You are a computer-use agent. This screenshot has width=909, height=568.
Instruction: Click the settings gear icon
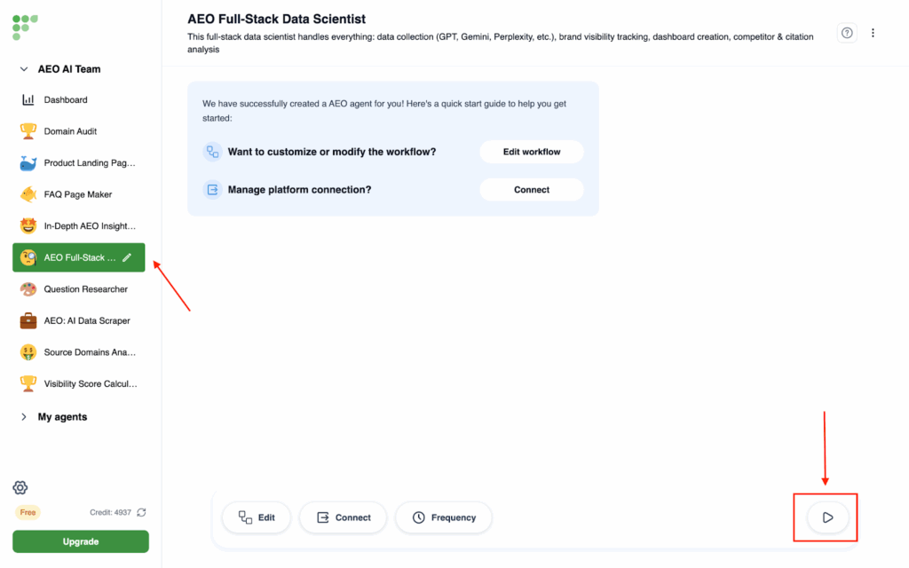pyautogui.click(x=20, y=487)
